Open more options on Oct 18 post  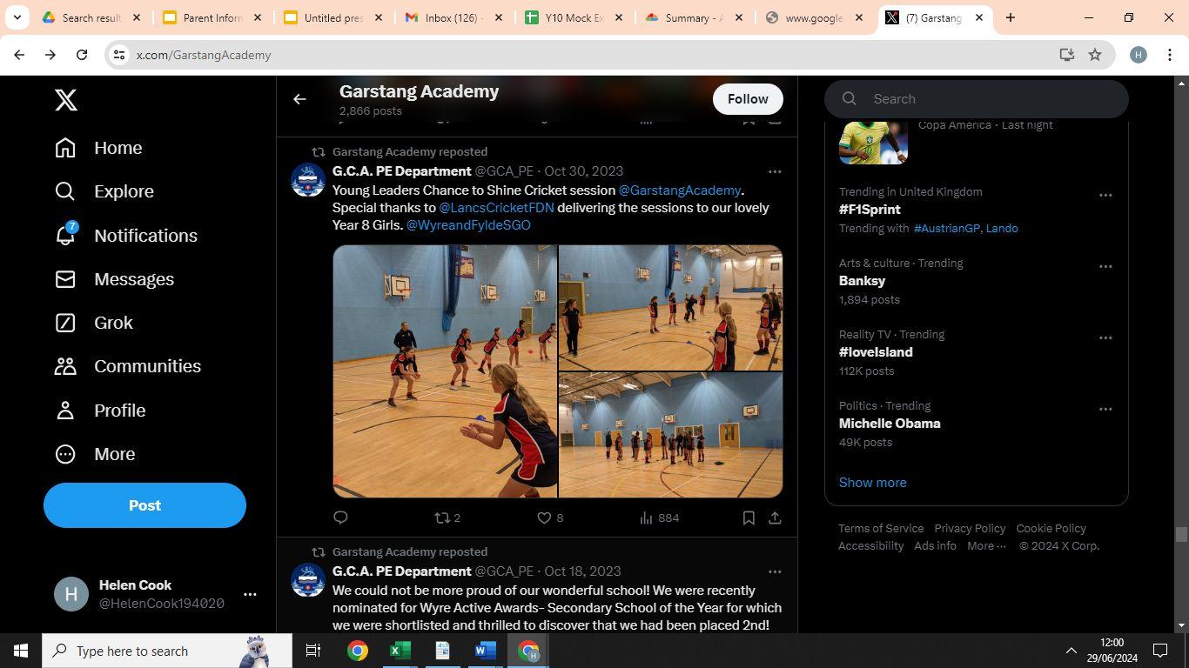pyautogui.click(x=775, y=571)
